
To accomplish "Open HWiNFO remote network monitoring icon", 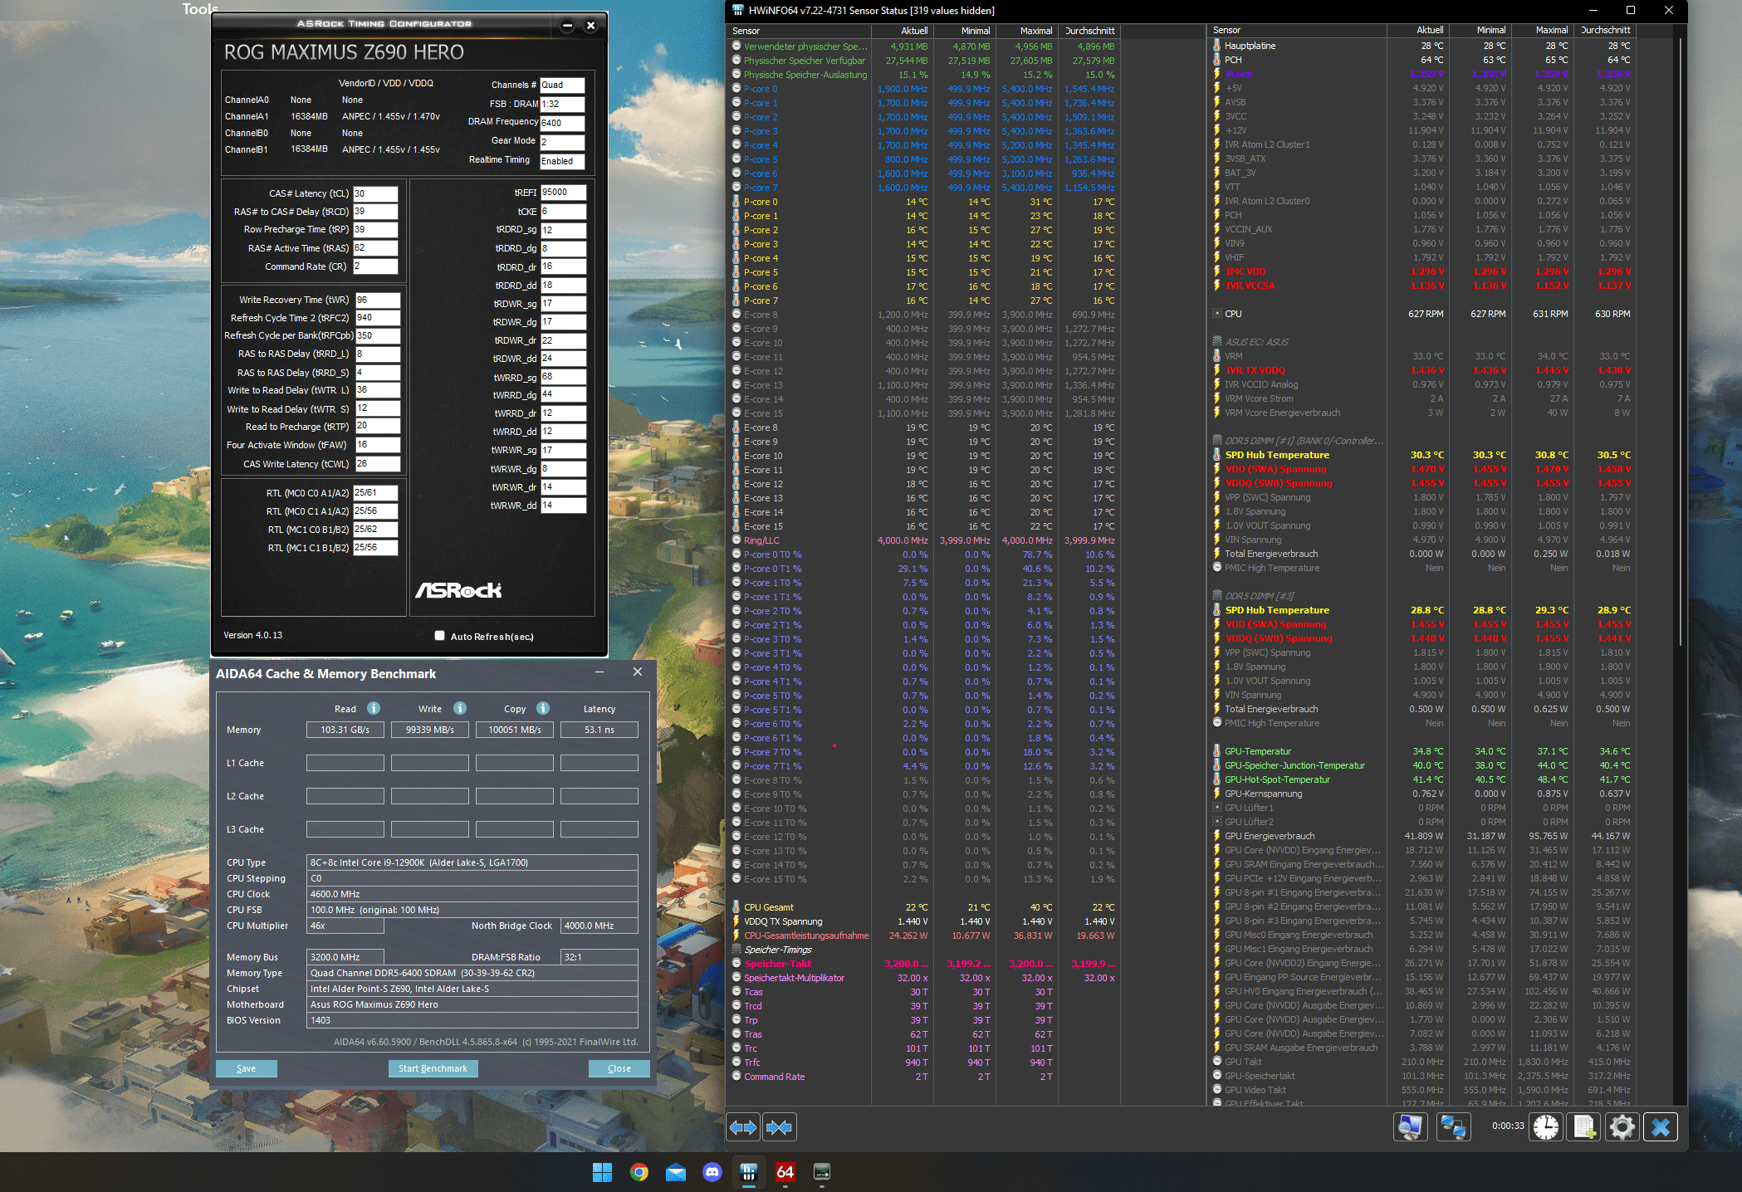I will coord(1453,1126).
